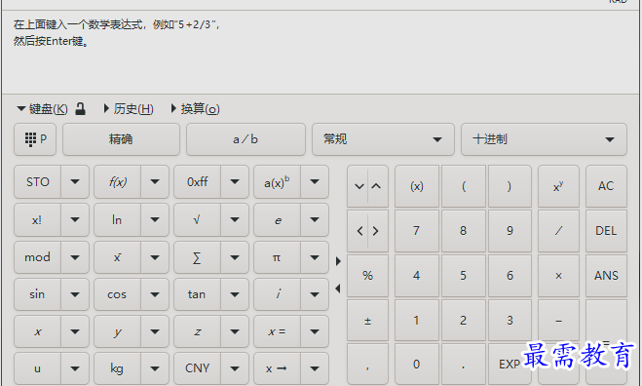Screen dimensions: 642x386
Task: Click the sin button
Action: point(38,294)
